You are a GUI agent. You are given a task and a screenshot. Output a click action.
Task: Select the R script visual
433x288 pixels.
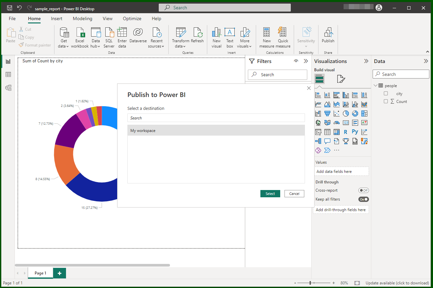click(x=346, y=132)
